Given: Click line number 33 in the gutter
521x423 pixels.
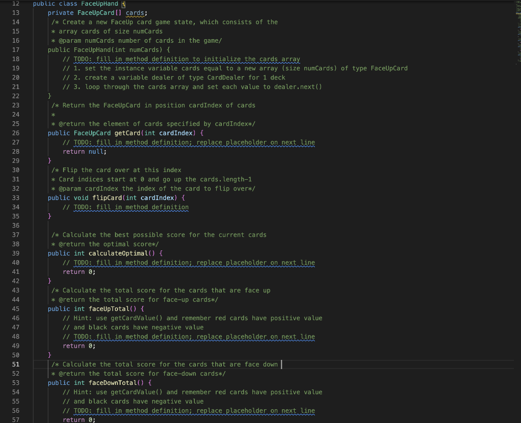Looking at the screenshot, I should (x=15, y=198).
